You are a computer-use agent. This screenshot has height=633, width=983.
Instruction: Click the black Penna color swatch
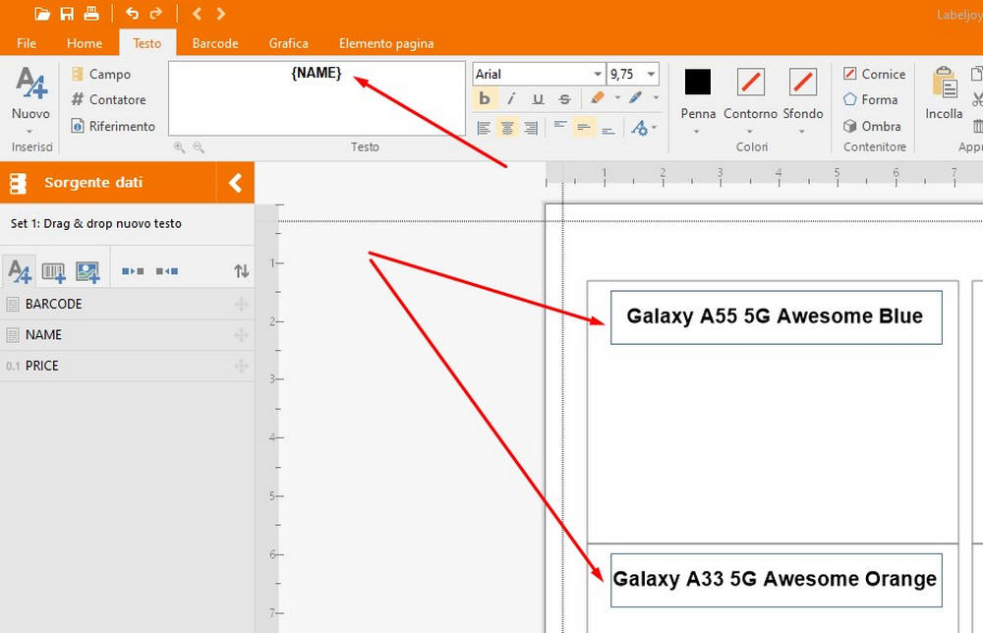coord(698,82)
